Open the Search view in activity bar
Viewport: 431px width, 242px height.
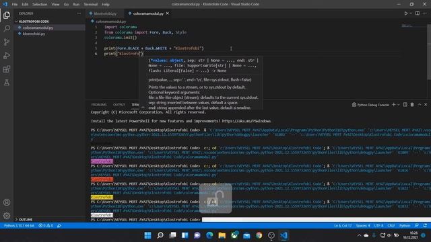click(x=7, y=28)
